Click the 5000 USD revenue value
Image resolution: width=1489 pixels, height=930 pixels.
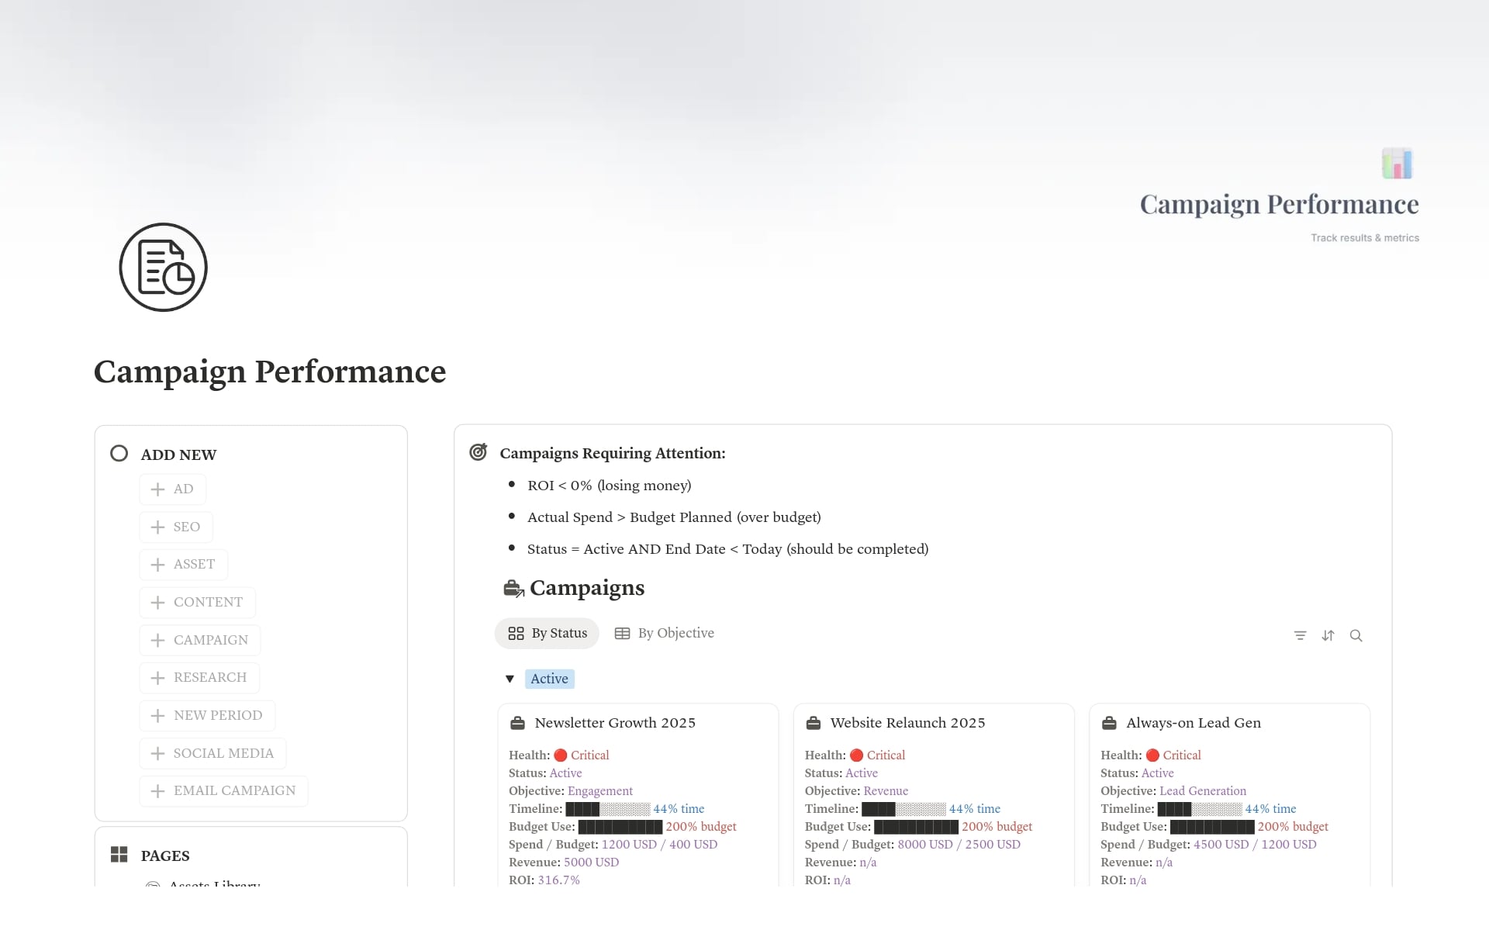point(591,863)
